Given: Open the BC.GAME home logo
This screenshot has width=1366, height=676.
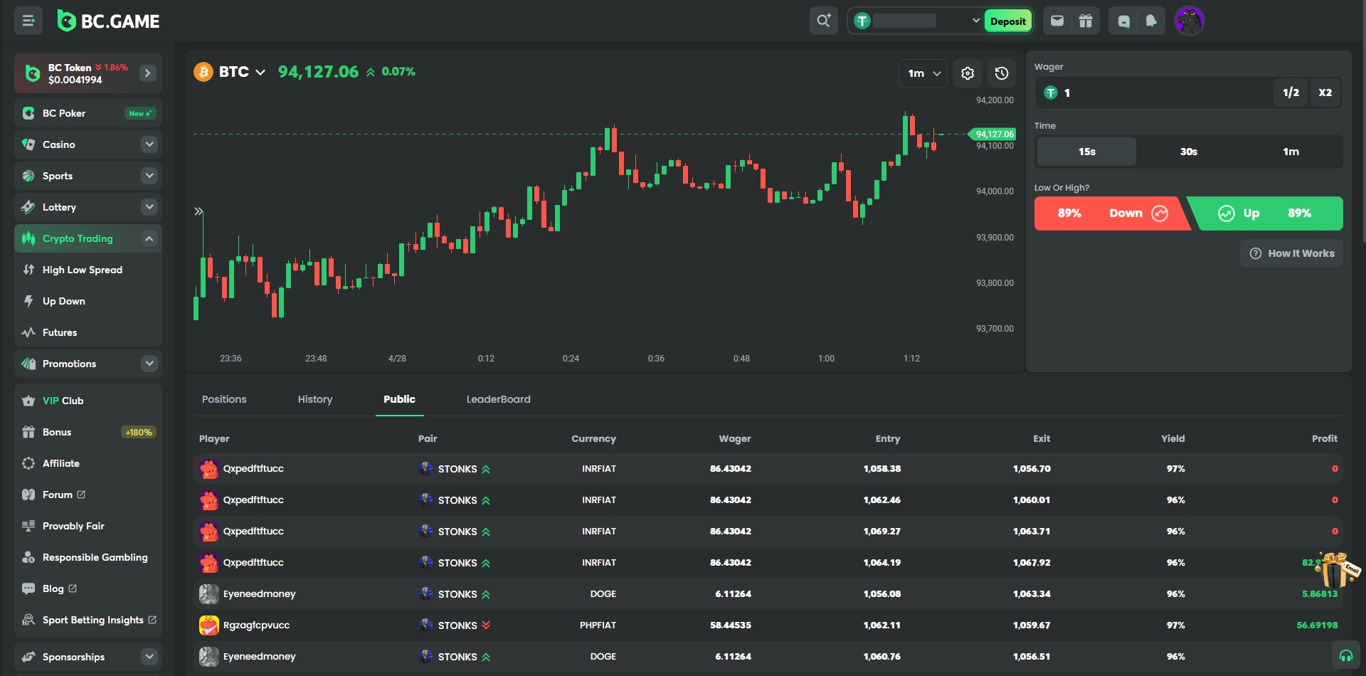Looking at the screenshot, I should (108, 21).
